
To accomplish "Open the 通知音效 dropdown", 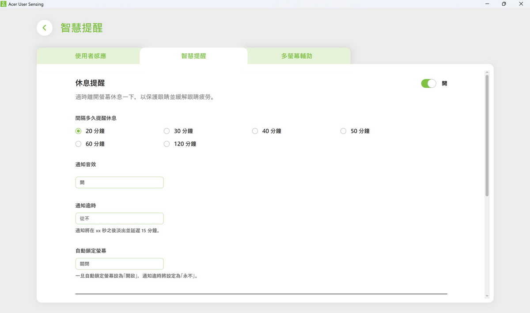I will pyautogui.click(x=119, y=183).
